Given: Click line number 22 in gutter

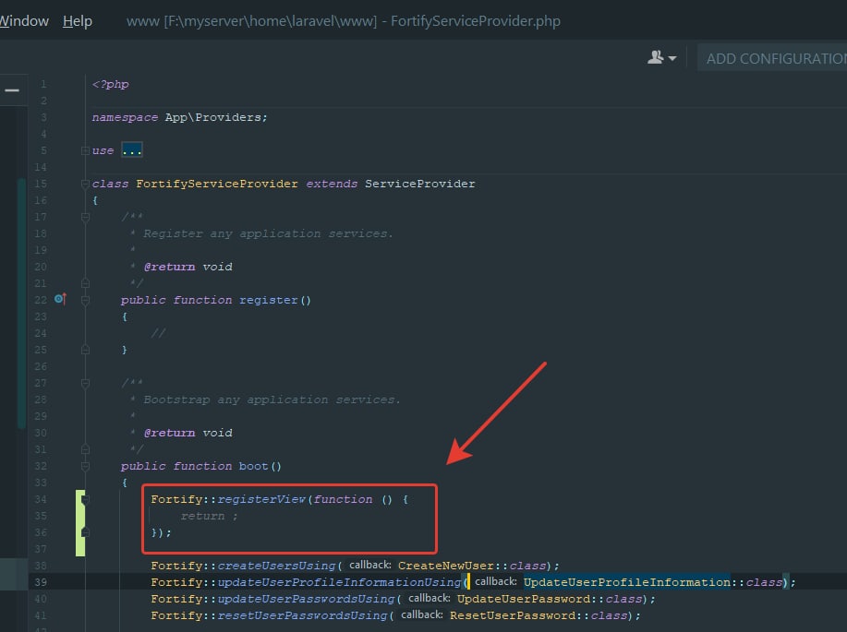Looking at the screenshot, I should tap(41, 300).
